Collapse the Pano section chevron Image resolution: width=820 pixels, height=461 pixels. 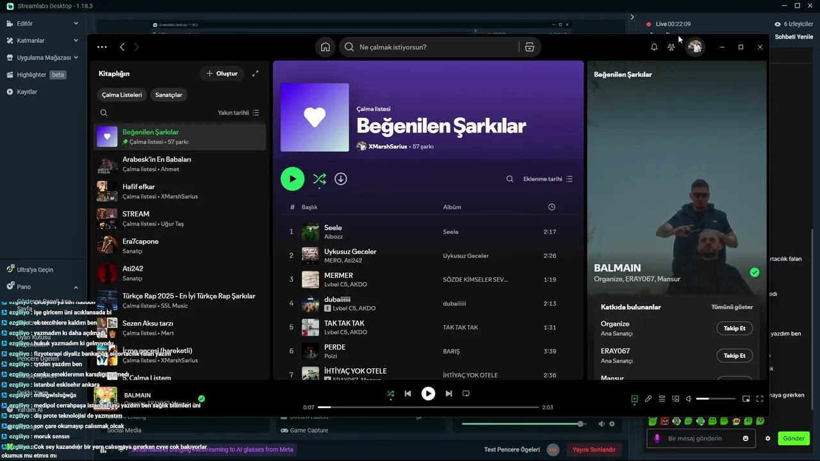pos(76,287)
